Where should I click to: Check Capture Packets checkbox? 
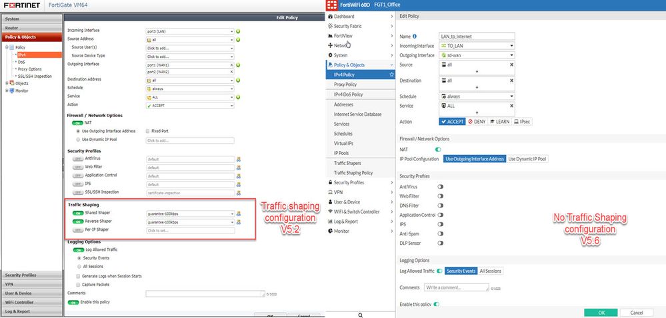pos(78,285)
